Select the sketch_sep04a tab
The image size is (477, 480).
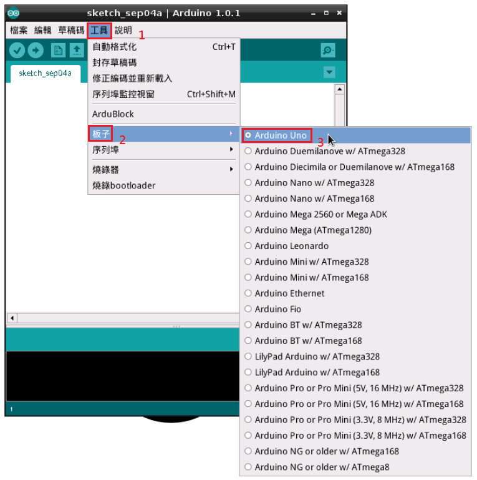46,74
